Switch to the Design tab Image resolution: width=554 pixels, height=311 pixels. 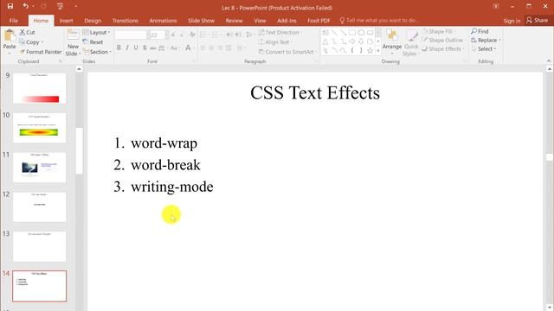click(x=93, y=21)
